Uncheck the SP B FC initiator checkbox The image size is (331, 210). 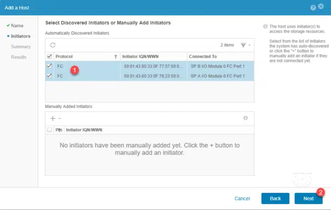click(49, 66)
